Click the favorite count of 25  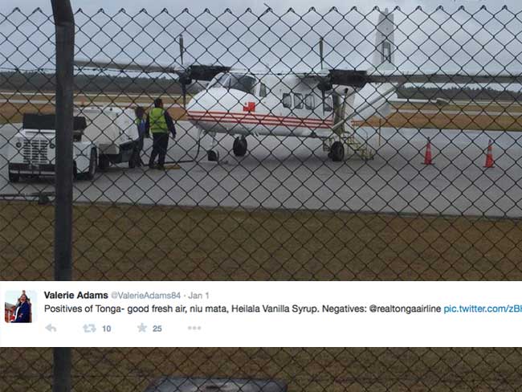tap(157, 329)
